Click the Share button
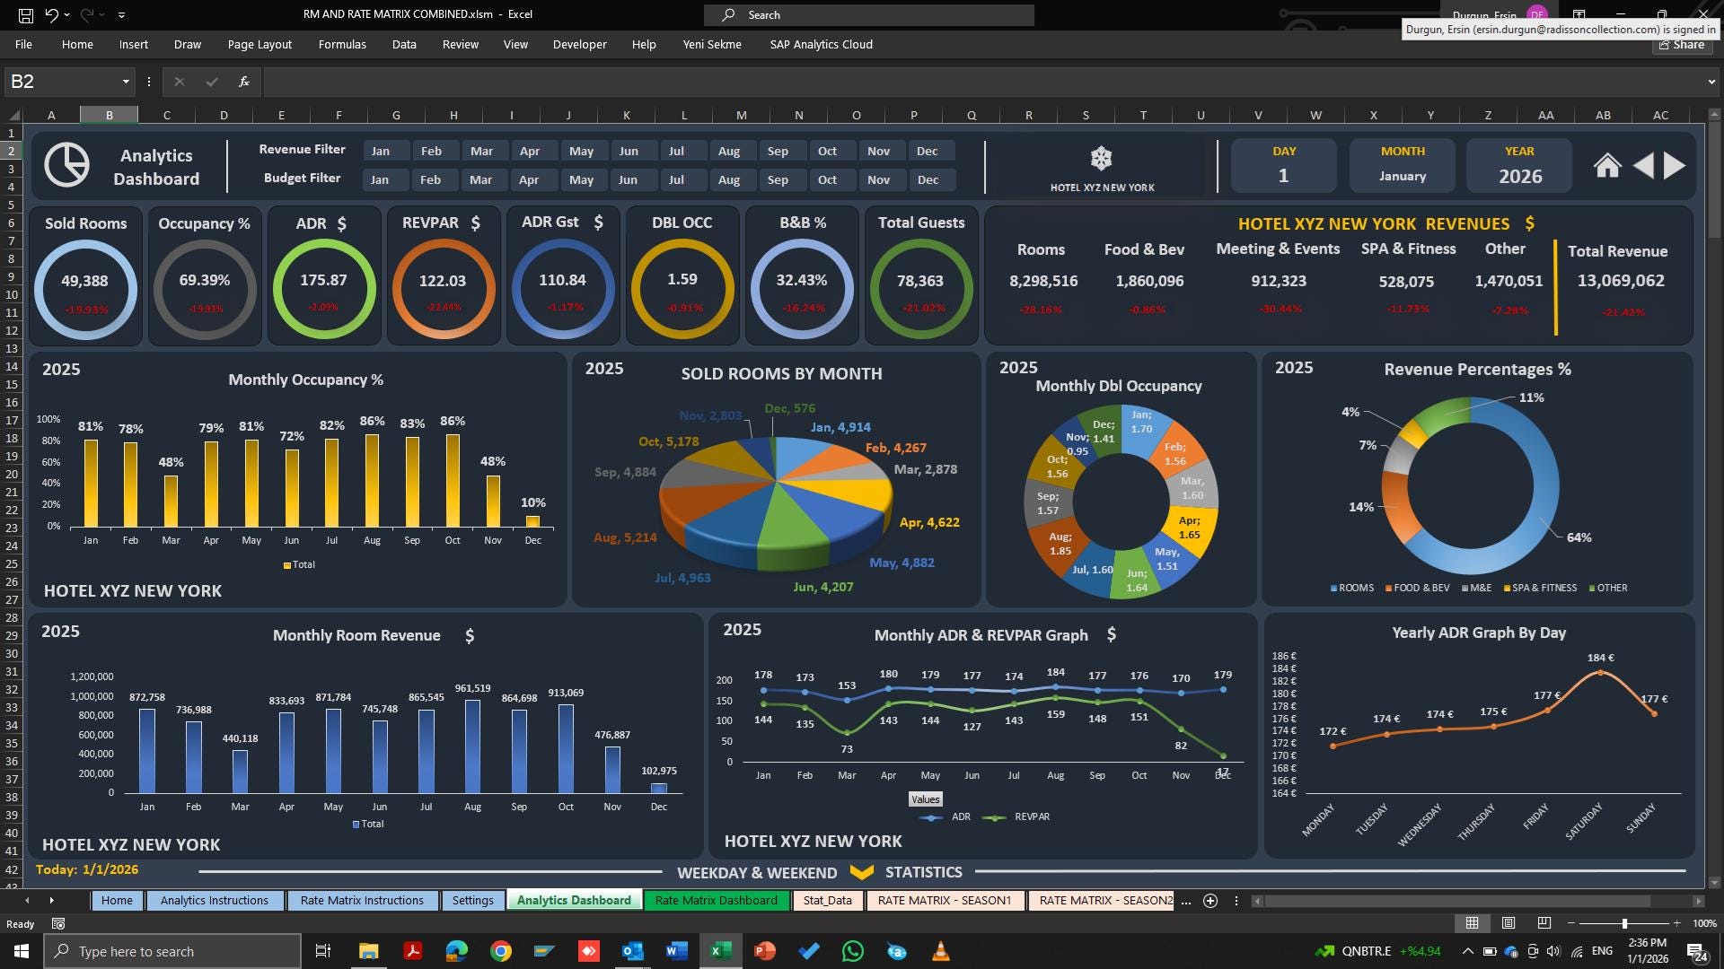Viewport: 1724px width, 969px height. pos(1682,45)
